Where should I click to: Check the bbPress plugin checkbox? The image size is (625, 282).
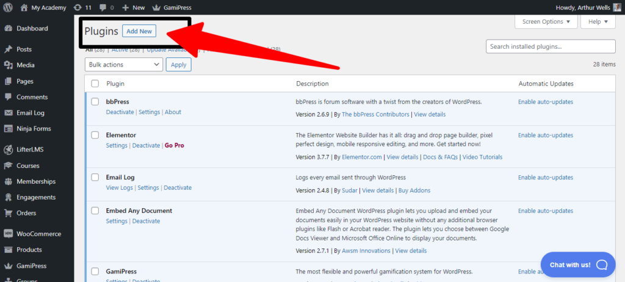point(95,102)
